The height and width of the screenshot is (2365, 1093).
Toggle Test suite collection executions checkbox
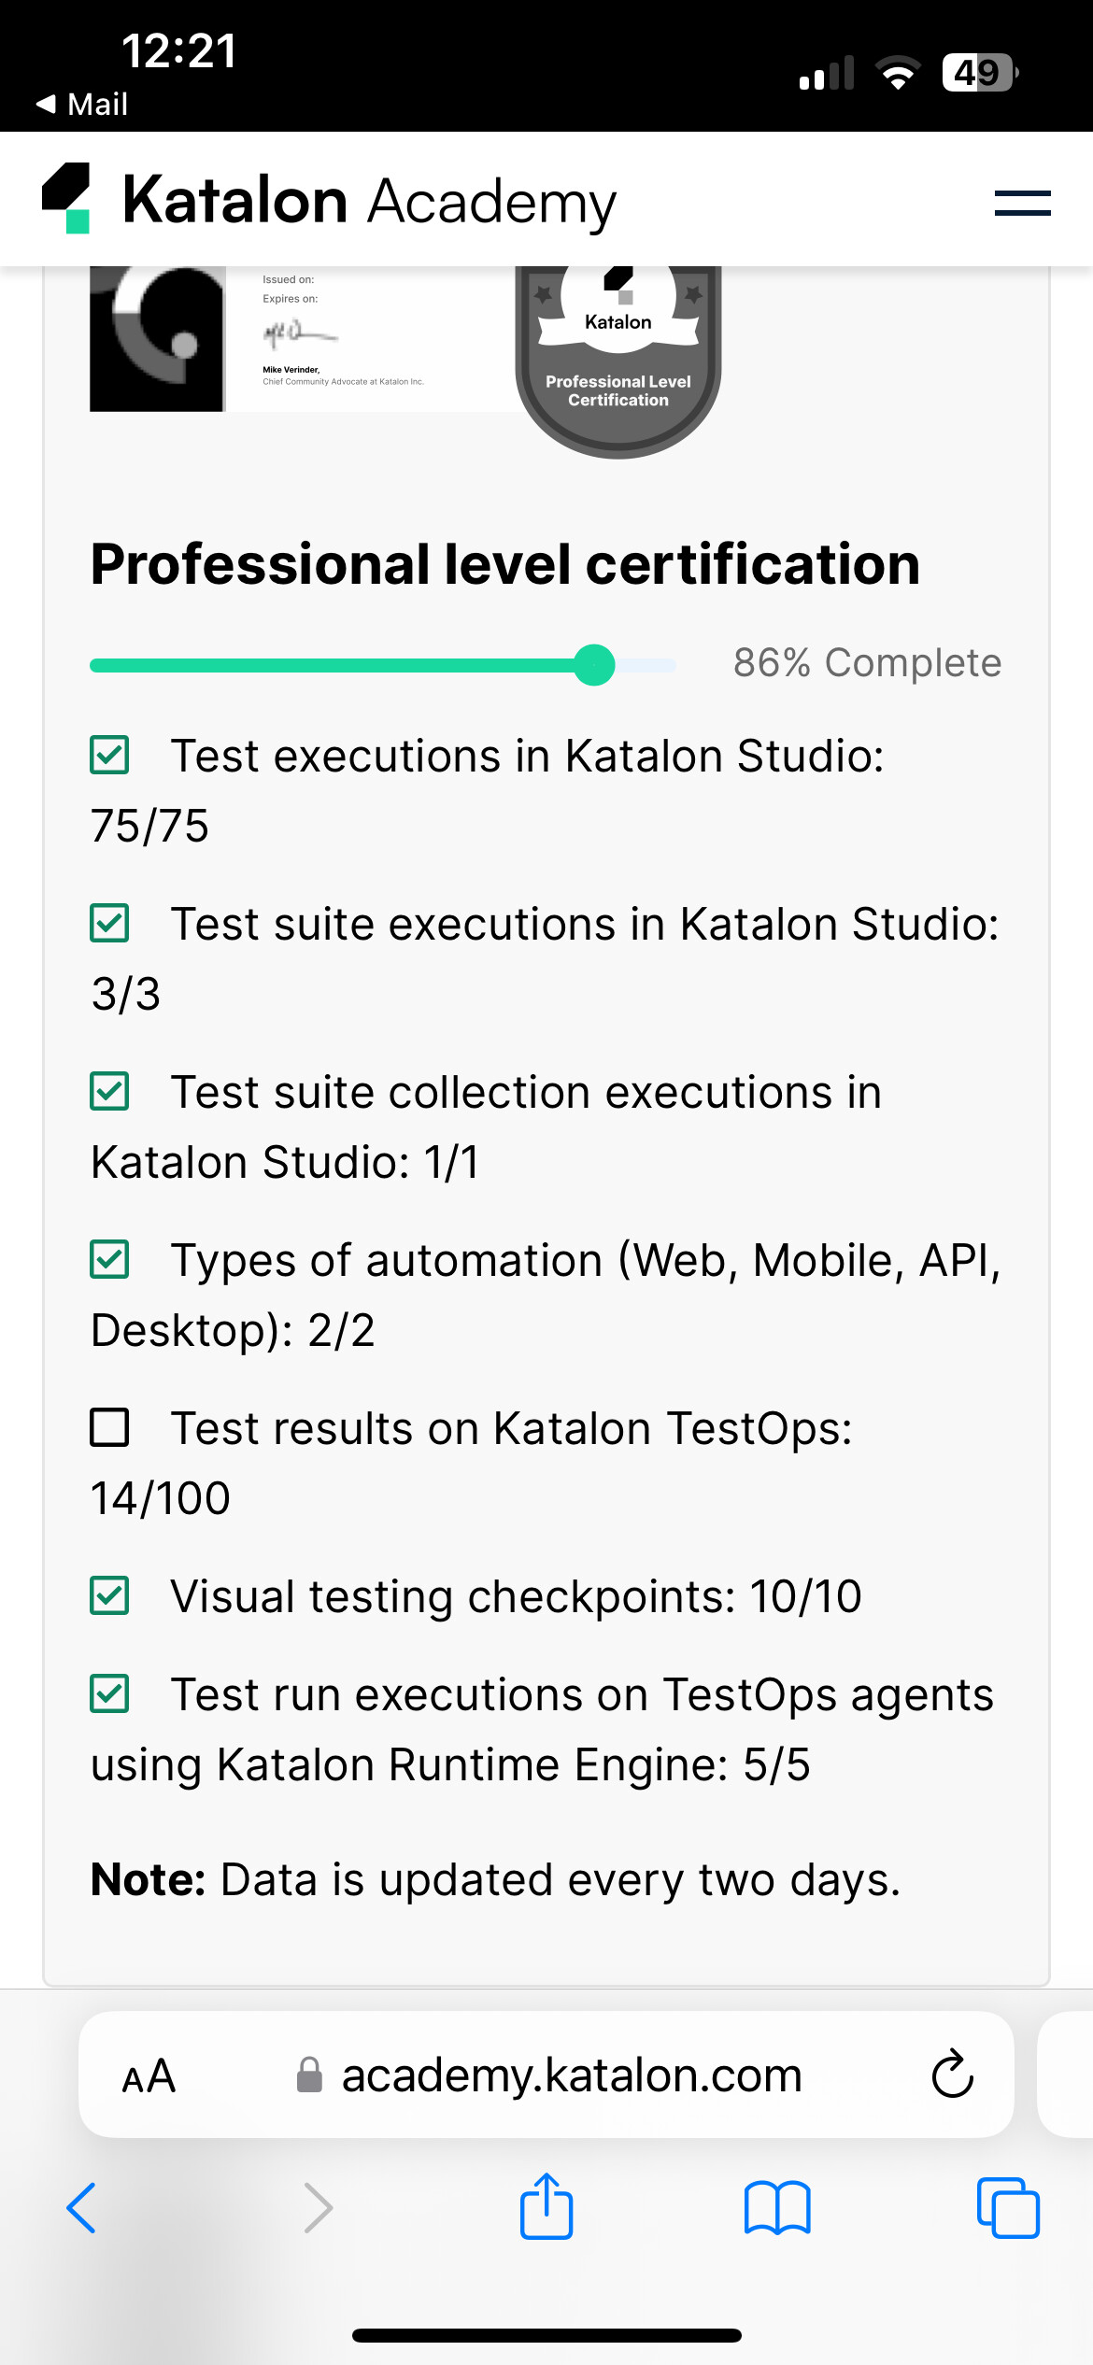(109, 1091)
